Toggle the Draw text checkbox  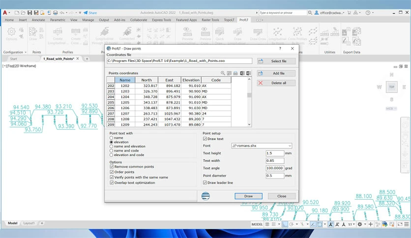(x=205, y=139)
